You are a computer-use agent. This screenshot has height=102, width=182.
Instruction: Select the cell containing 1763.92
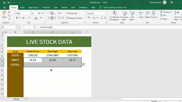[x=33, y=55]
